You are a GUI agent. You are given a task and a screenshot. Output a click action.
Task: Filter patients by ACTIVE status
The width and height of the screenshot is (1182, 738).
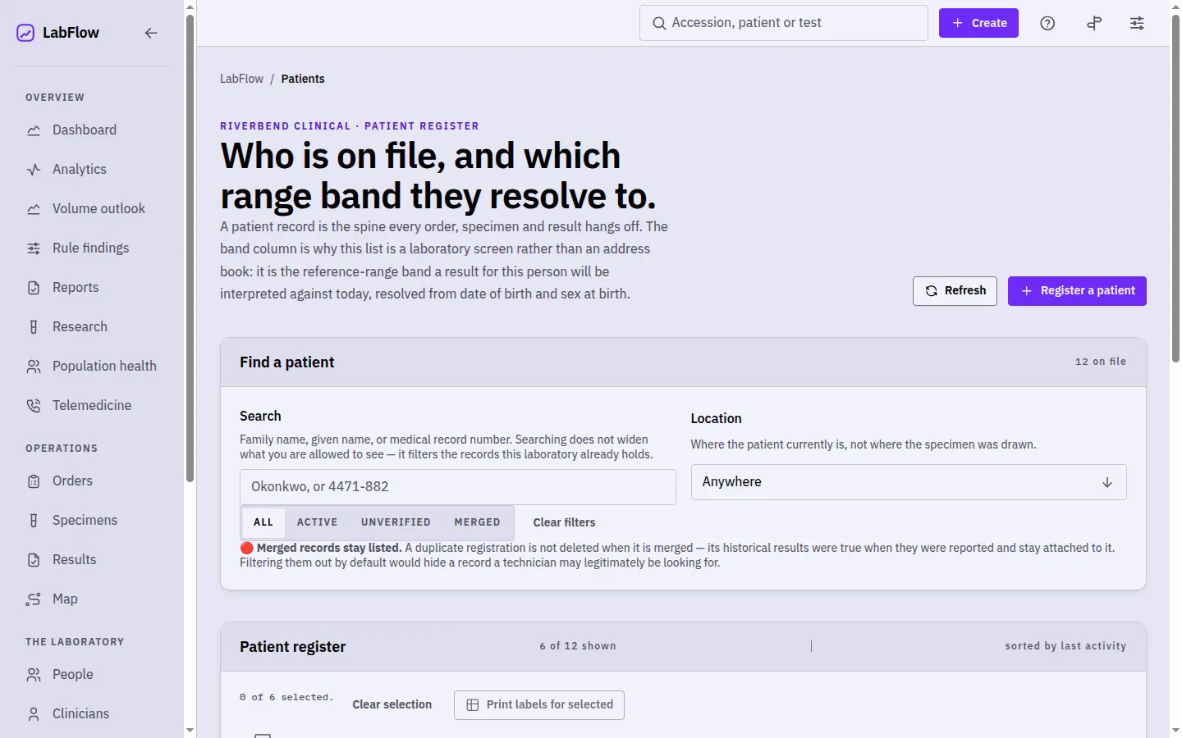pyautogui.click(x=317, y=522)
